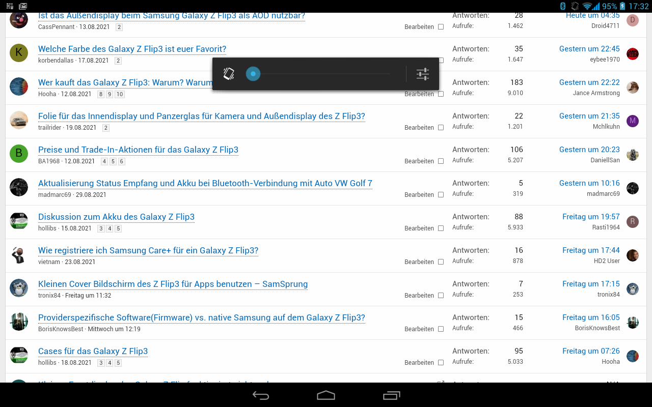The height and width of the screenshot is (407, 652).
Task: Open thread Wie registriere ich Samsung Care+
Action: point(148,250)
